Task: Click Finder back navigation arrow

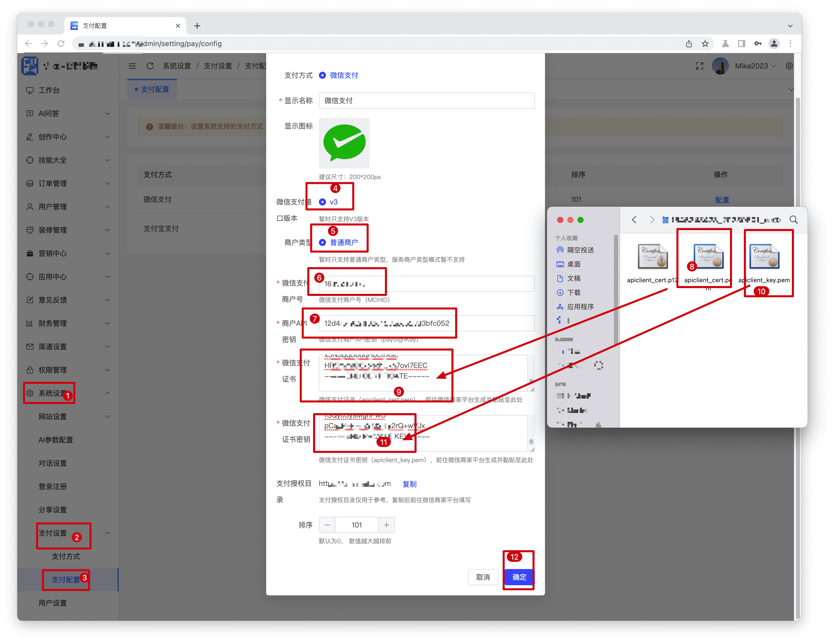Action: 634,220
